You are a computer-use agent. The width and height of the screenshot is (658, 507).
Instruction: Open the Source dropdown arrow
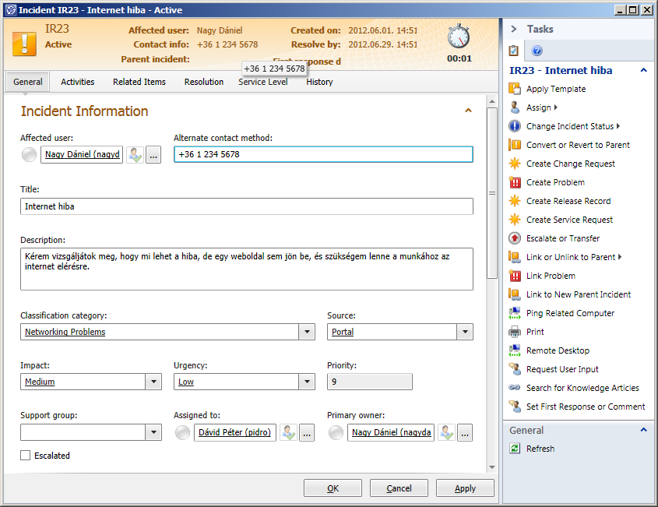(465, 332)
